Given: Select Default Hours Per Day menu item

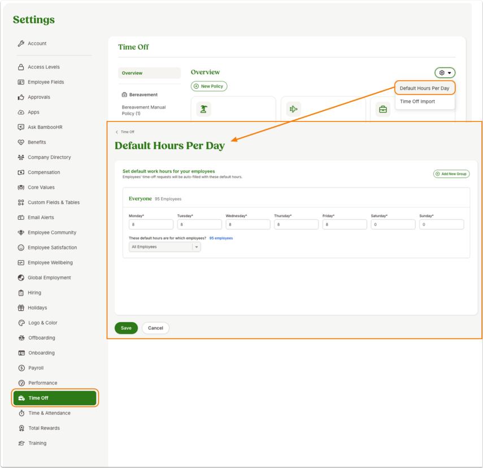Looking at the screenshot, I should tap(424, 88).
